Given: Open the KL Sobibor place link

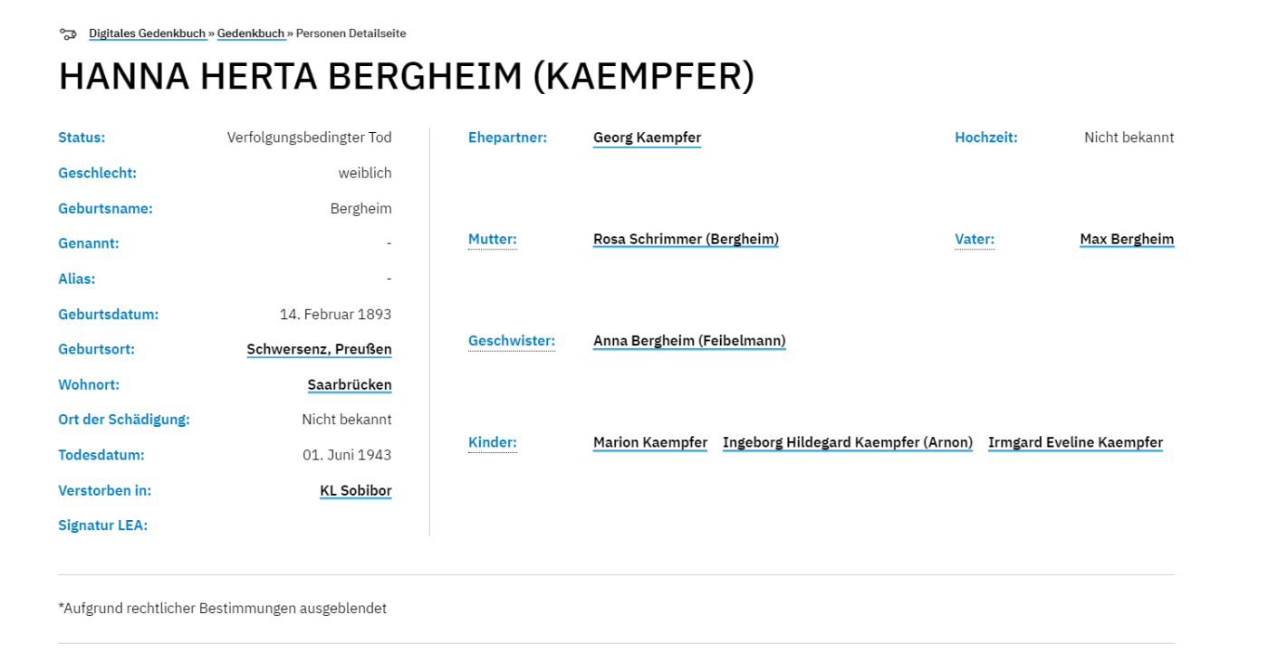Looking at the screenshot, I should pyautogui.click(x=356, y=490).
